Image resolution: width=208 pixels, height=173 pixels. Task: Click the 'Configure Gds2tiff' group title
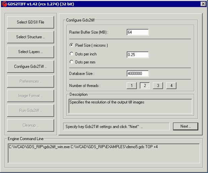click(x=80, y=20)
